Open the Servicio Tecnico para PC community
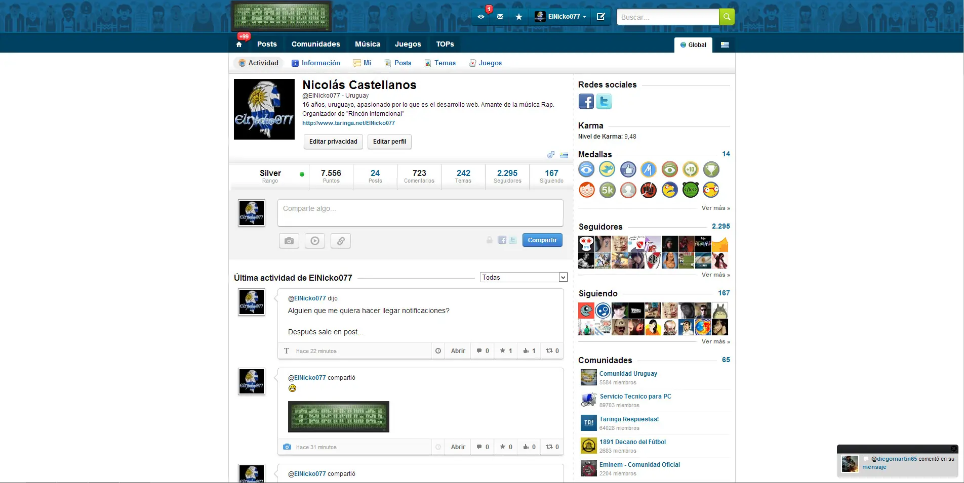The width and height of the screenshot is (964, 483). point(635,397)
